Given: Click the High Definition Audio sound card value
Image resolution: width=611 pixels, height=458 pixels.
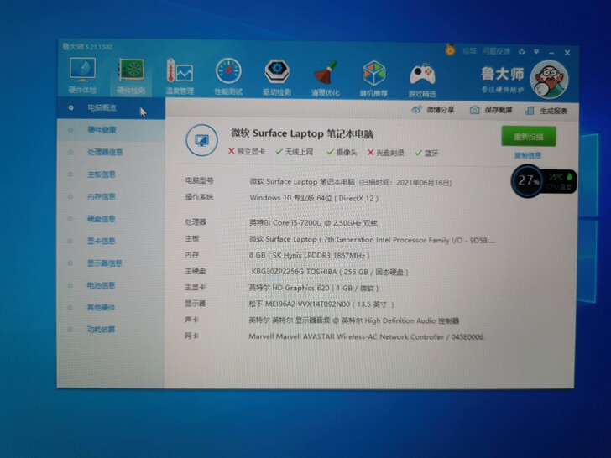Looking at the screenshot, I should pos(354,320).
